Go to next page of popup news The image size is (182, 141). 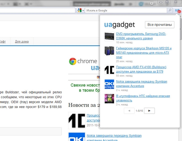149,111
